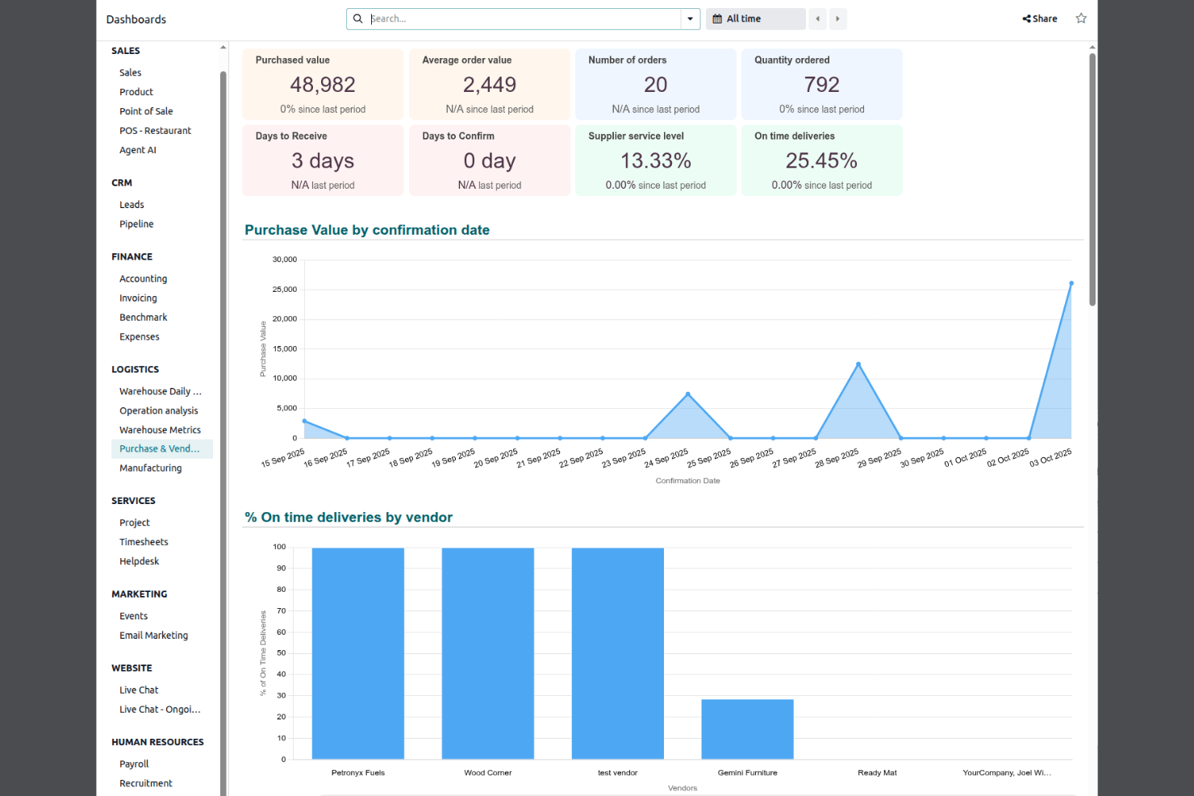
Task: Go to previous period arrow
Action: coord(818,19)
